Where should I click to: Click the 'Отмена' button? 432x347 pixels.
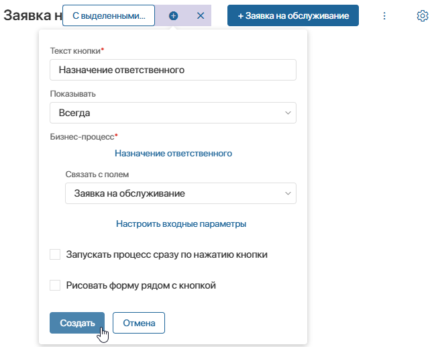click(x=139, y=323)
